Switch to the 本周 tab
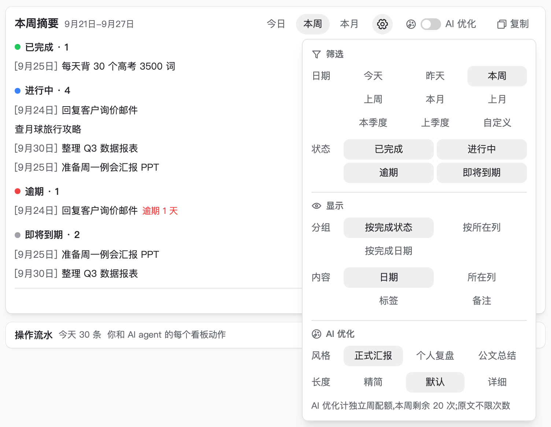The height and width of the screenshot is (427, 551). pyautogui.click(x=313, y=24)
